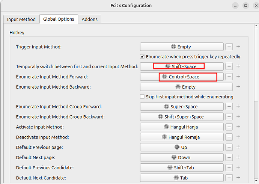Change the Hangul Hanja hotkey button
Viewport: 259px width, 184px height.
tap(182, 127)
